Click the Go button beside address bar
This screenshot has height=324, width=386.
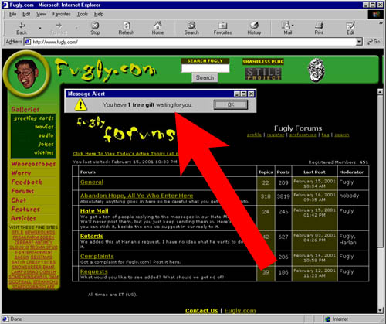pos(374,42)
